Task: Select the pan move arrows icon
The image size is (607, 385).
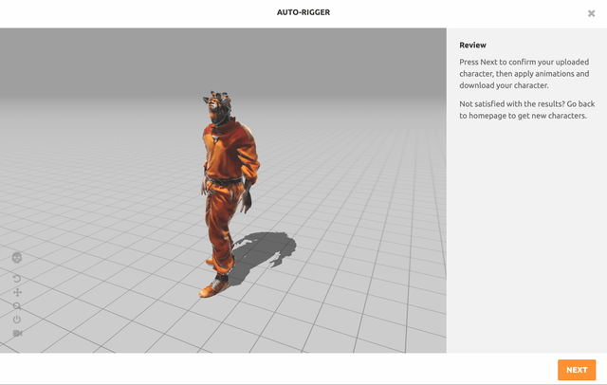Action: point(17,293)
